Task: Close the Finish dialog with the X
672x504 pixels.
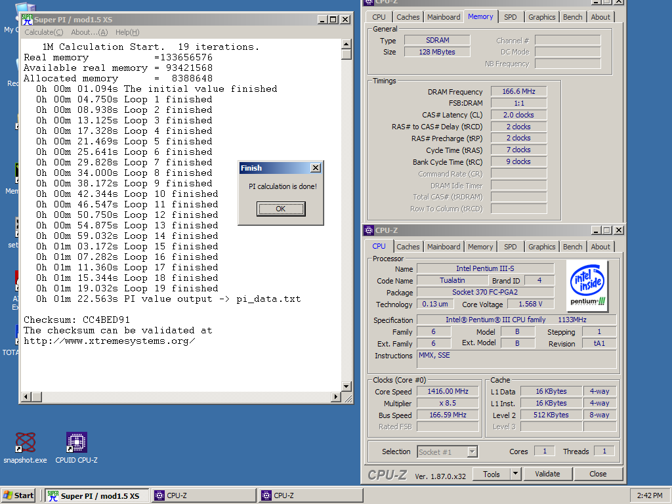Action: coord(316,168)
